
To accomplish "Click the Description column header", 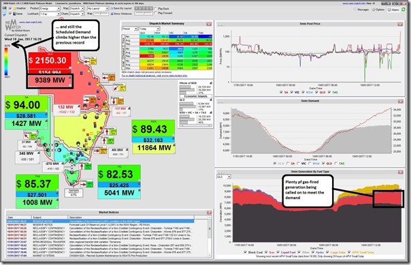I will point(131,217).
